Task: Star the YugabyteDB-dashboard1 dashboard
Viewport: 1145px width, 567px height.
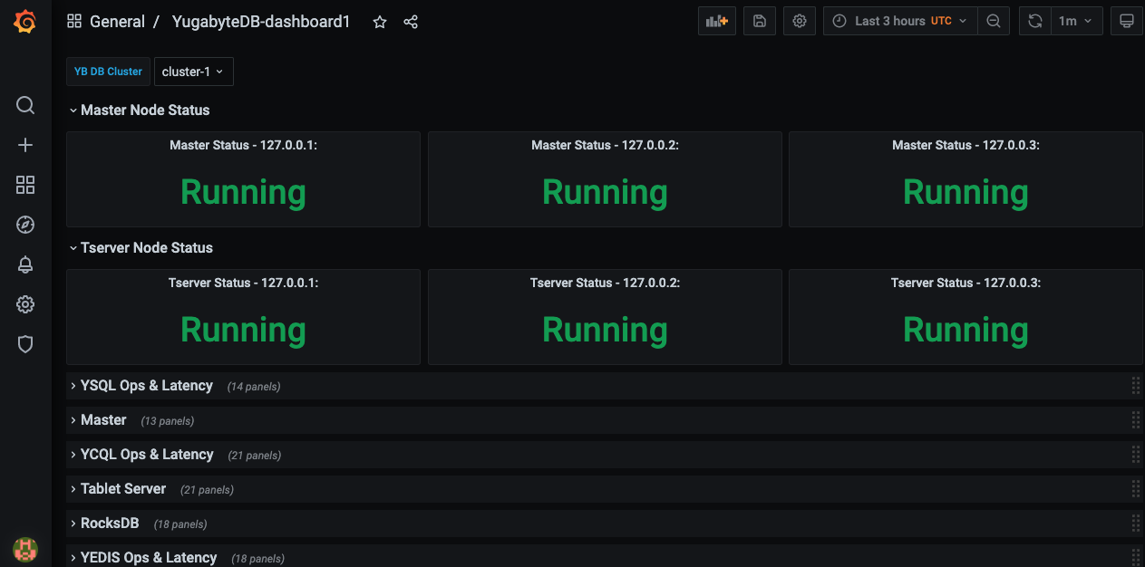Action: (379, 21)
